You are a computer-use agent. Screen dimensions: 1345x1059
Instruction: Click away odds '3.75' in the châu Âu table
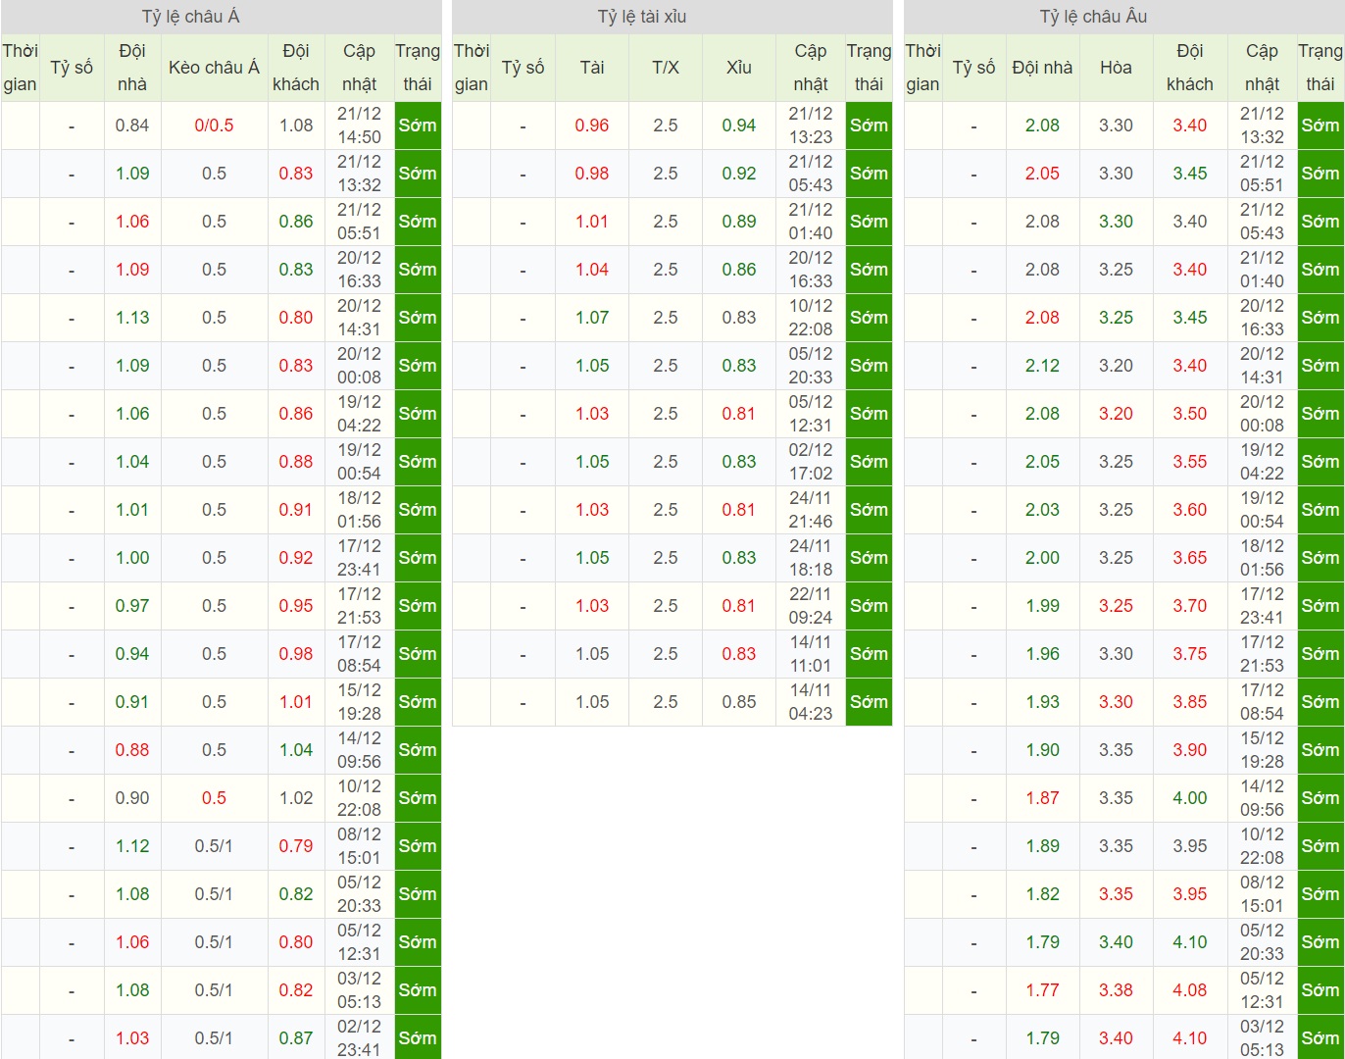[1190, 654]
